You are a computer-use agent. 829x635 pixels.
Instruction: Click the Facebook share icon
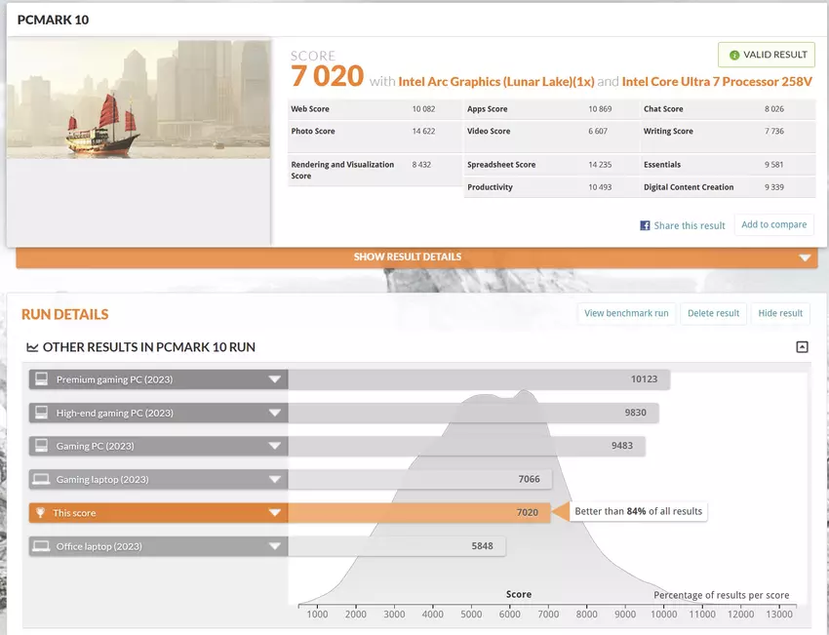645,225
